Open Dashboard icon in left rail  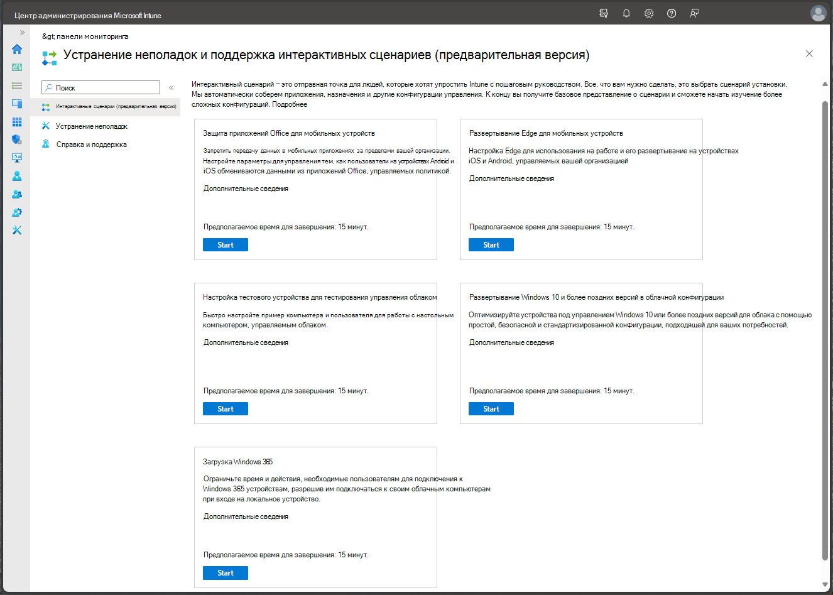coord(17,67)
